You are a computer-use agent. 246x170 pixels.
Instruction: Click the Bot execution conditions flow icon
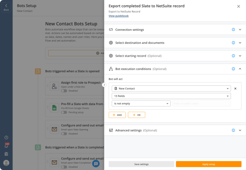pos(111,69)
